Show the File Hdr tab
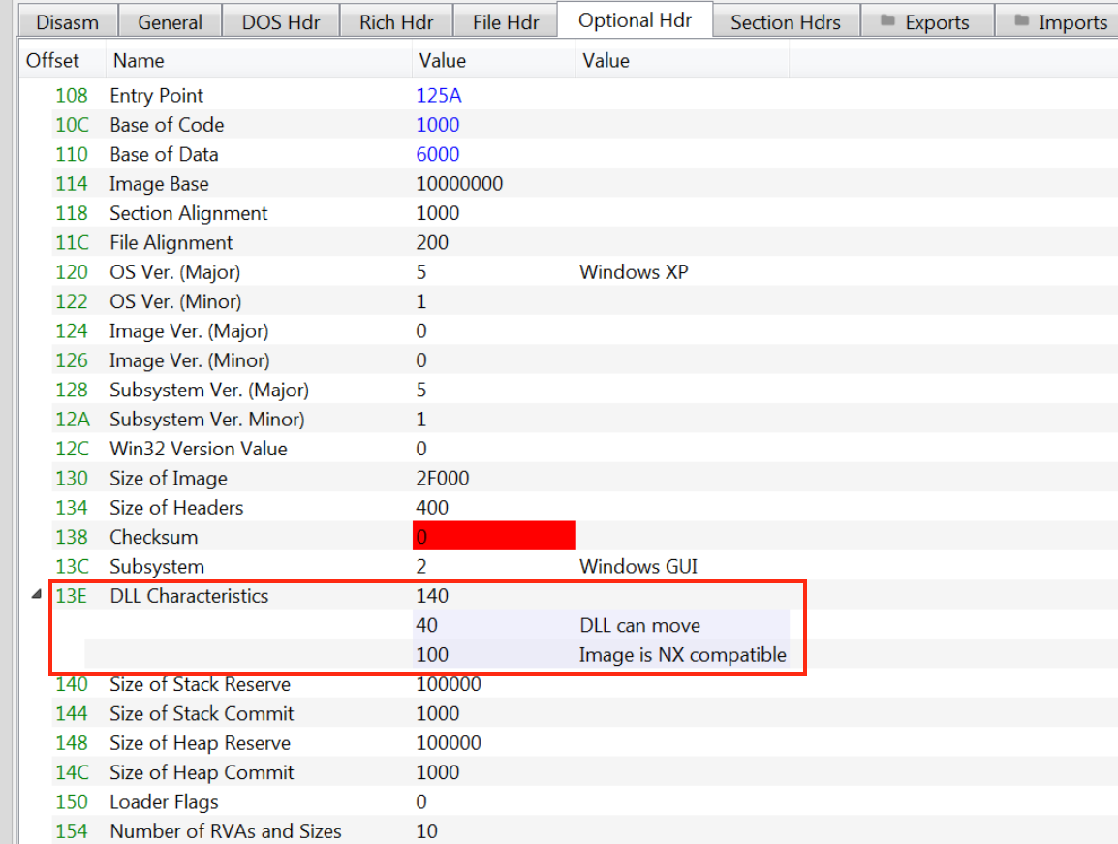 coord(506,22)
